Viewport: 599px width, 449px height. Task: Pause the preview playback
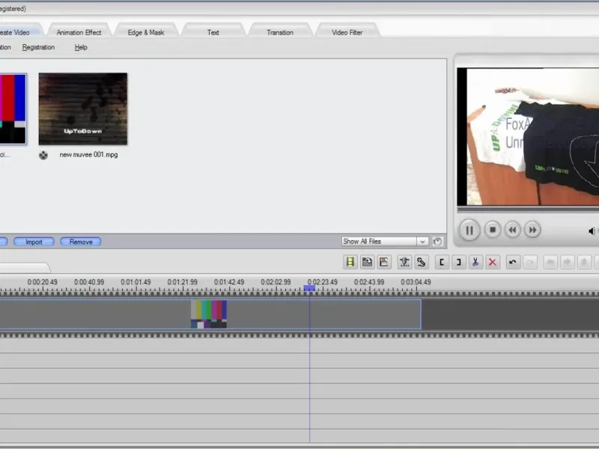click(469, 230)
